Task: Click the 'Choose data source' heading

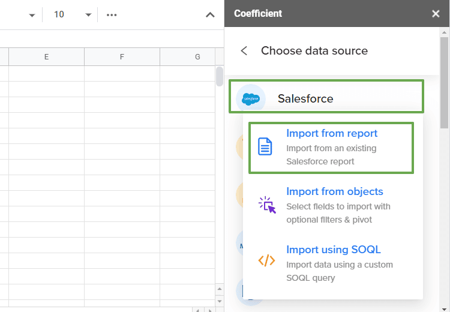Action: click(x=314, y=51)
